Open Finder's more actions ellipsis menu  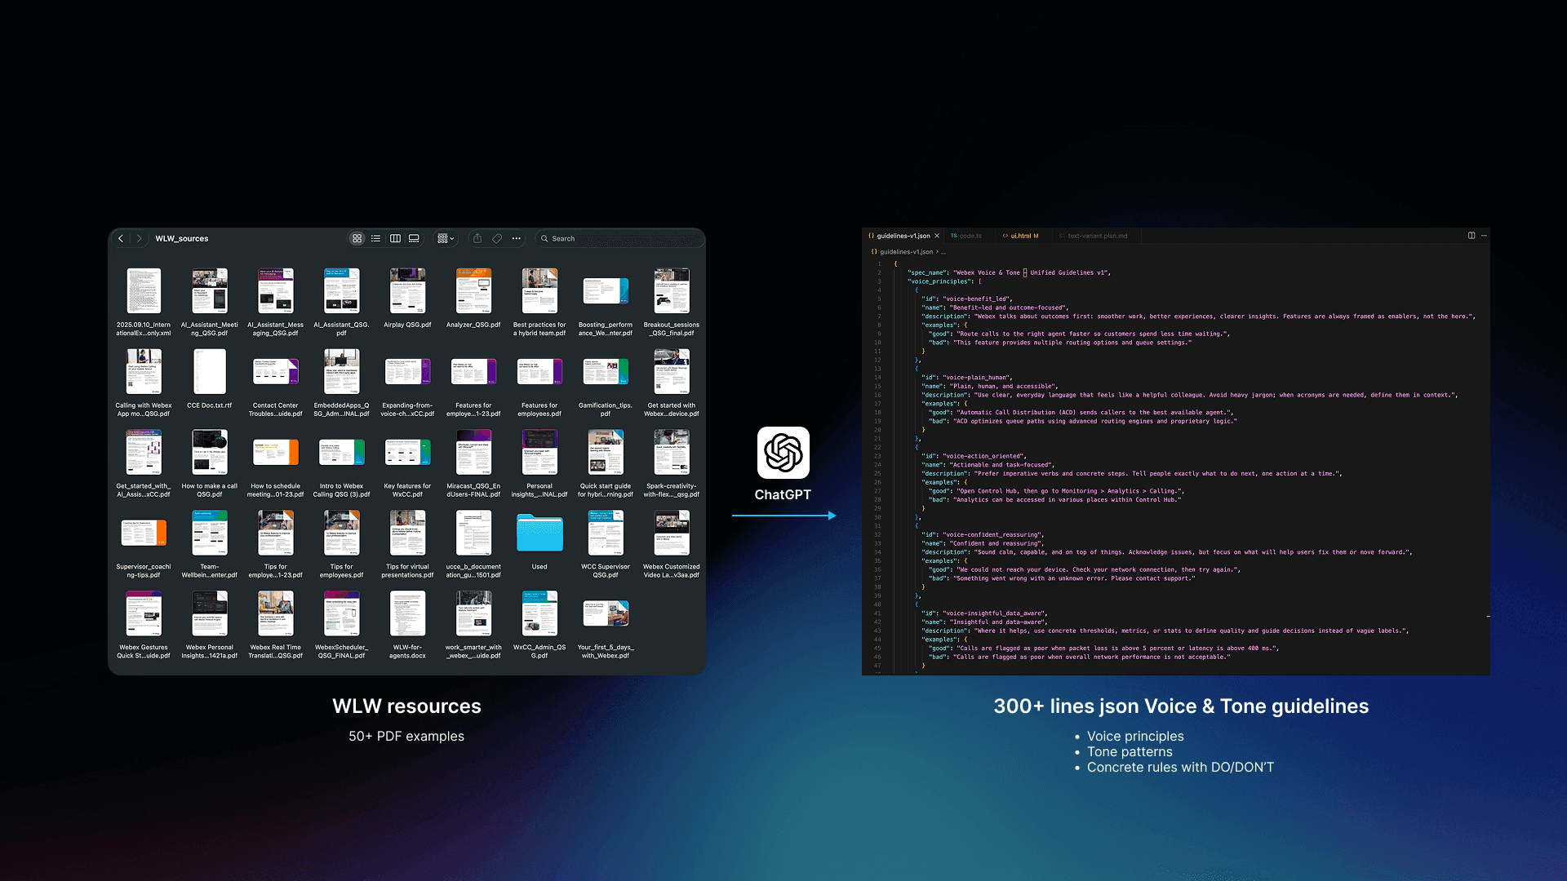tap(517, 238)
